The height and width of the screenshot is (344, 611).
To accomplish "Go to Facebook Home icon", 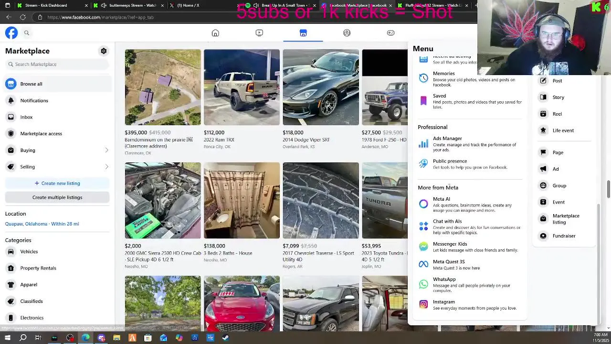I will tap(215, 32).
